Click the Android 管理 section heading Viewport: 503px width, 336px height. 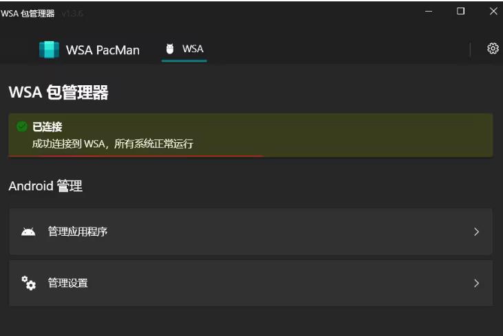(x=45, y=186)
